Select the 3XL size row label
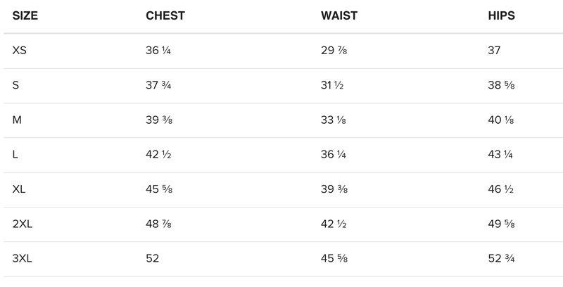The image size is (563, 287). (x=23, y=259)
